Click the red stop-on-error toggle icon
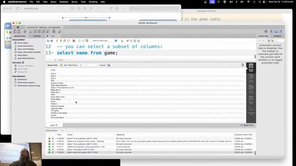The width and height of the screenshot is (296, 166). coord(74,41)
